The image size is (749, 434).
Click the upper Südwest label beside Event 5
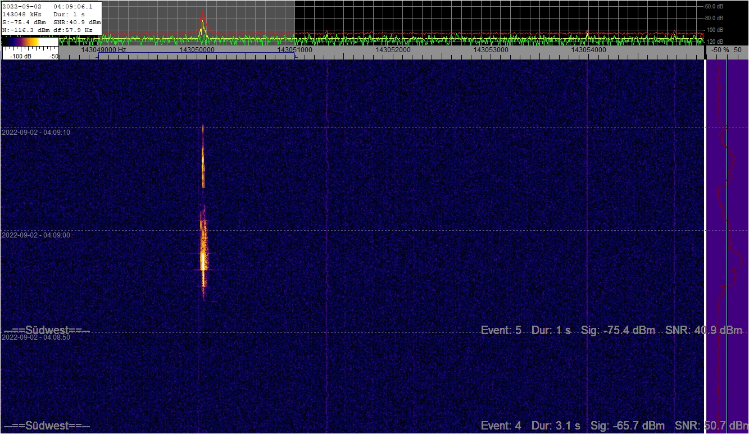[47, 330]
